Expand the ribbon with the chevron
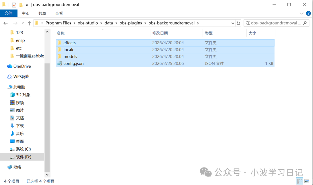 coord(301,13)
